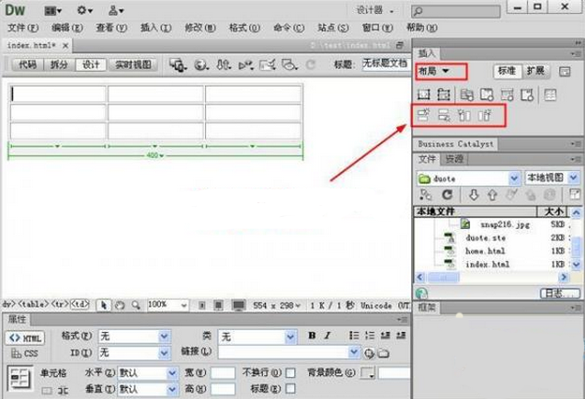The width and height of the screenshot is (585, 399).
Task: Click the Insert Column to Right icon
Action: (485, 116)
